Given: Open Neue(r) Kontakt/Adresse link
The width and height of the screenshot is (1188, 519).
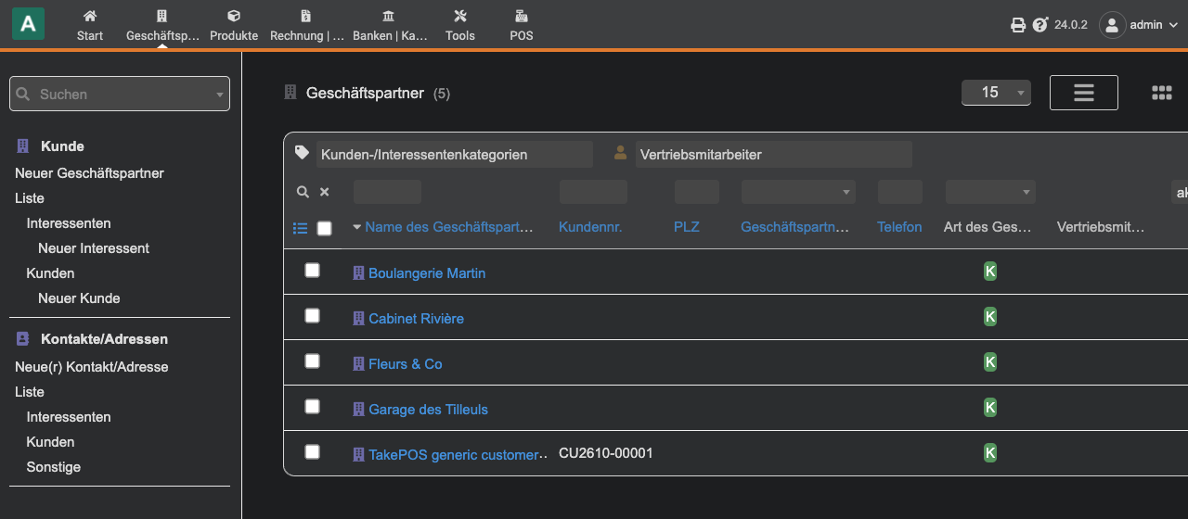Looking at the screenshot, I should tap(92, 367).
